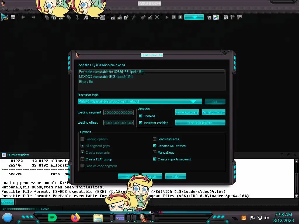This screenshot has width=299, height=224.
Task: Click the Convert to data icon
Action: [119, 17]
